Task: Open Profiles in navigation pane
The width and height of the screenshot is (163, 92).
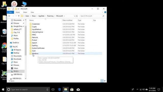Action: coord(16,39)
